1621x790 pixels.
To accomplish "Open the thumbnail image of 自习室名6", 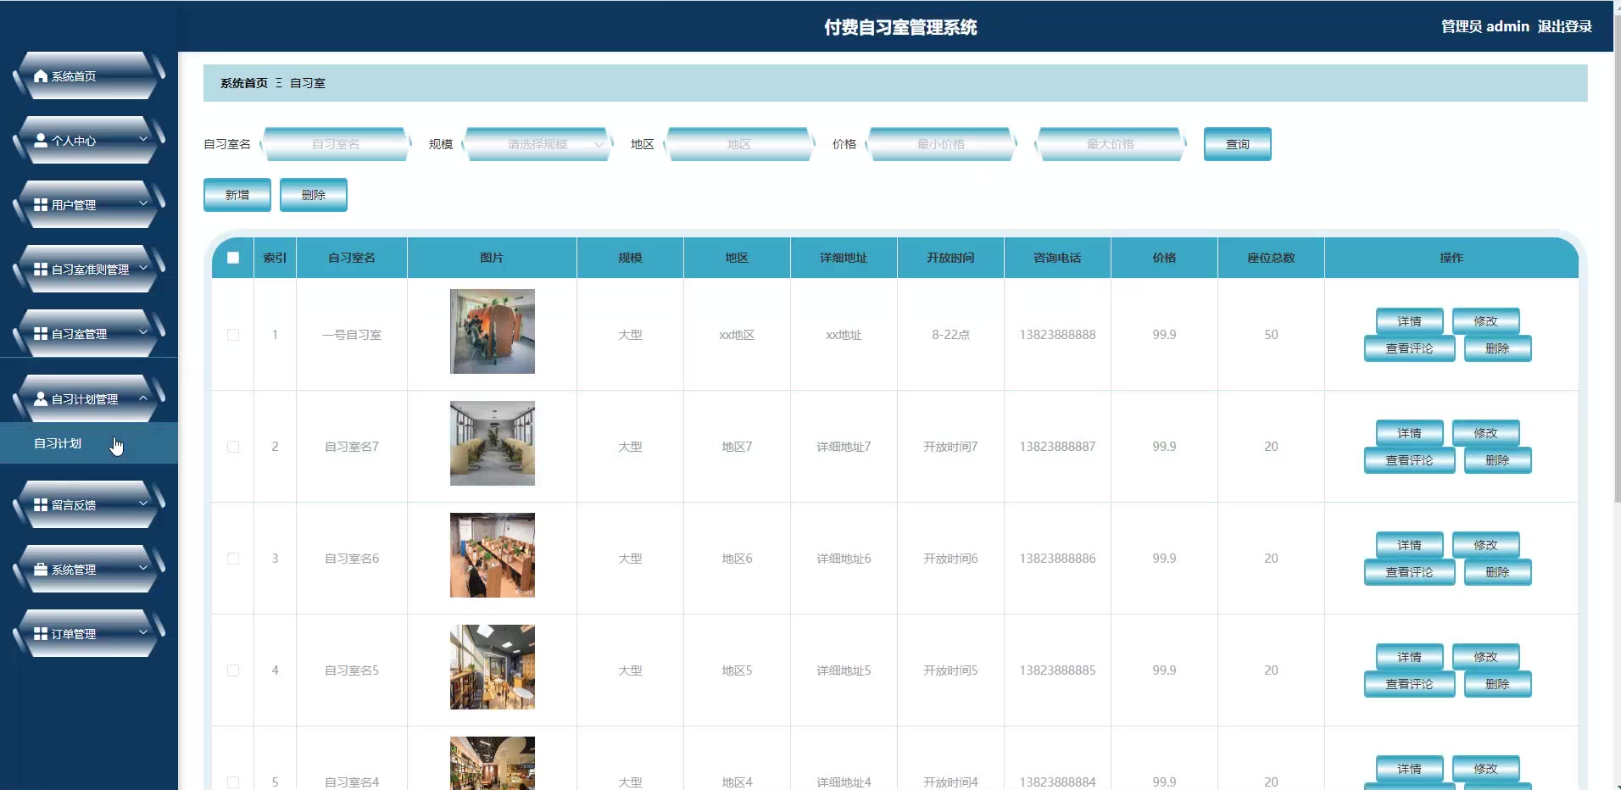I will coord(493,555).
